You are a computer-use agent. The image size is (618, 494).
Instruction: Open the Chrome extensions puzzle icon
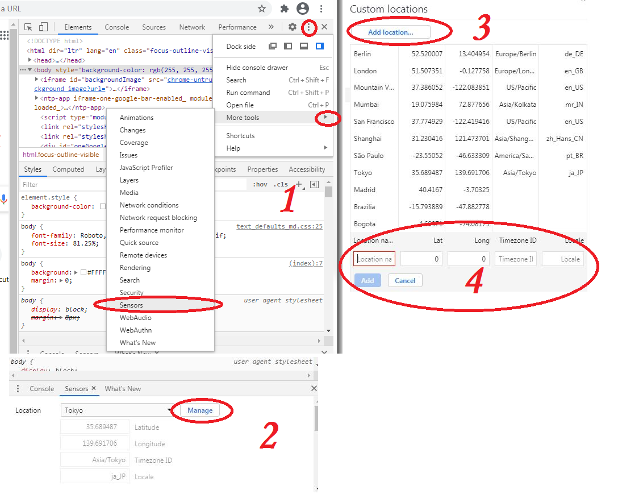[x=284, y=9]
